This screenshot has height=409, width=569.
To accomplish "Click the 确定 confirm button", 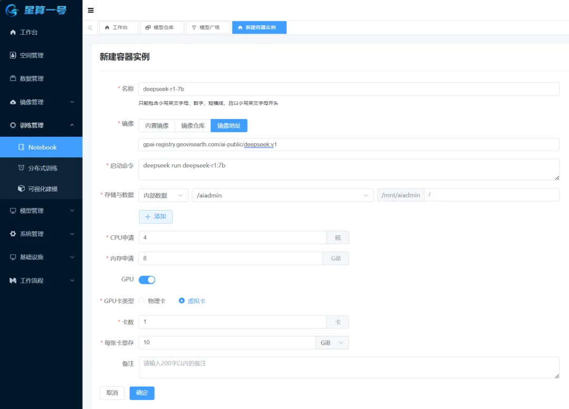I will pos(142,393).
